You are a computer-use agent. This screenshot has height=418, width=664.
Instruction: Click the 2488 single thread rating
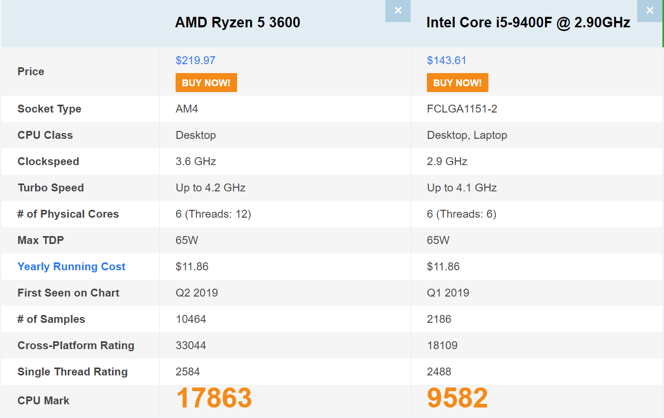(439, 372)
